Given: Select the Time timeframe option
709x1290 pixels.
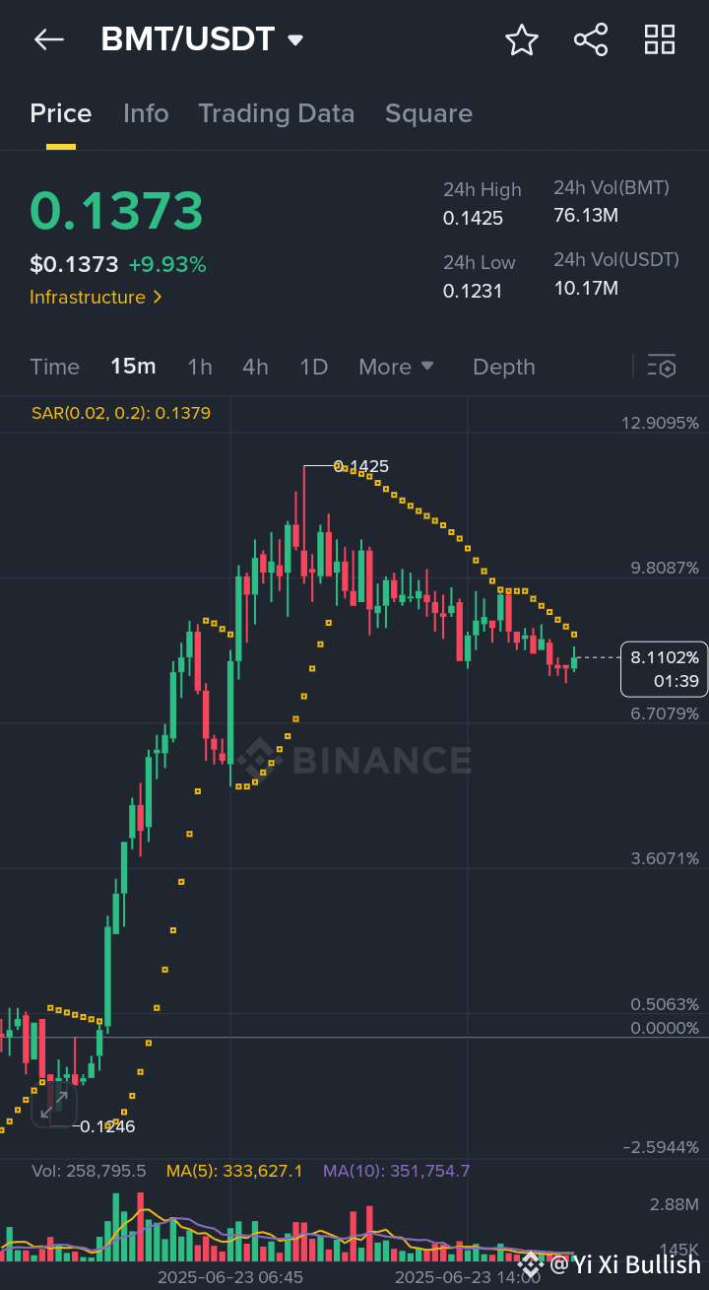Looking at the screenshot, I should [x=54, y=366].
